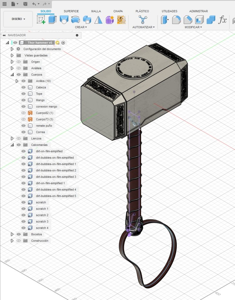Click the Fillet tool in Modificar
Screen dimensions: 235x300
pos(176,20)
